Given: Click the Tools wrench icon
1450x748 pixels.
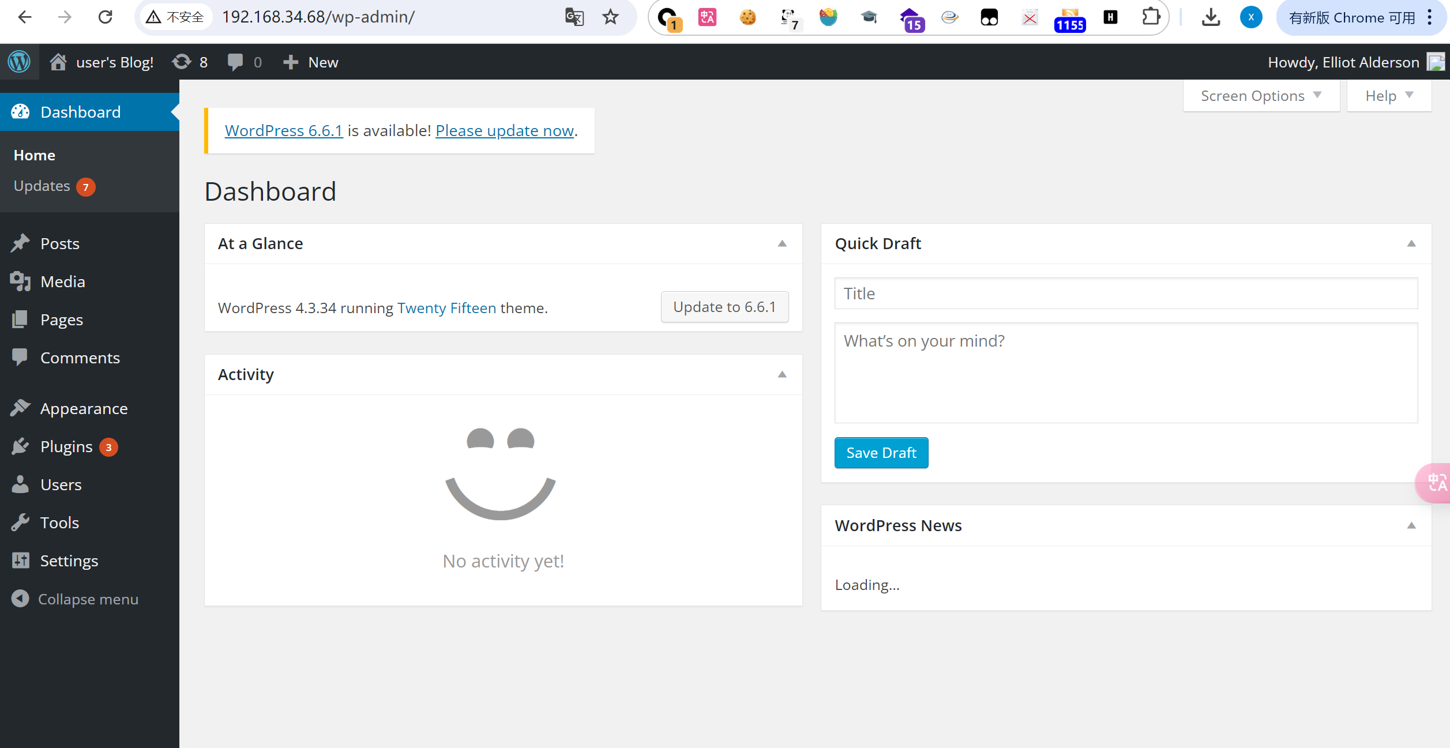Looking at the screenshot, I should (x=20, y=522).
